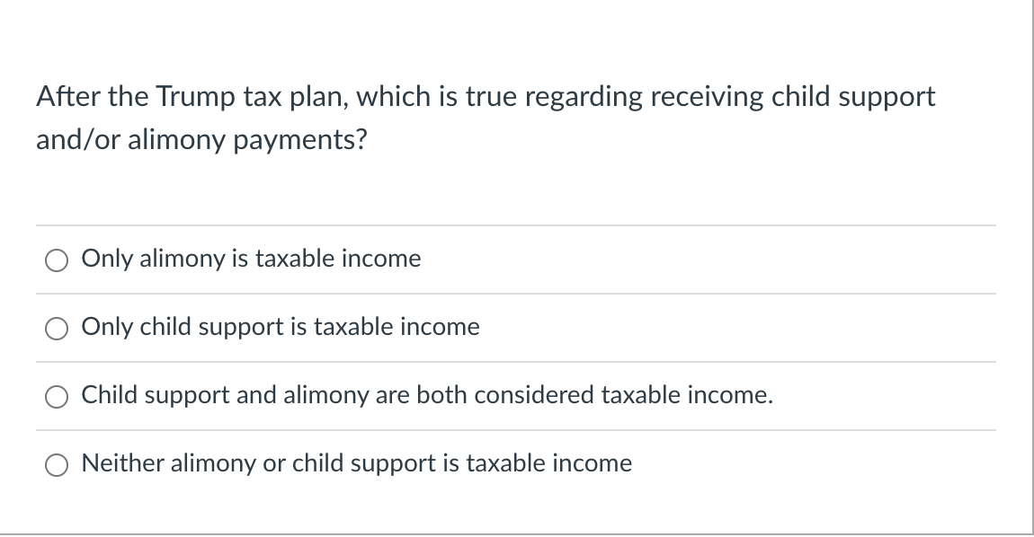The height and width of the screenshot is (537, 1034).
Task: Select 'Neither alimony or child support is taxable income'
Action: coord(57,464)
